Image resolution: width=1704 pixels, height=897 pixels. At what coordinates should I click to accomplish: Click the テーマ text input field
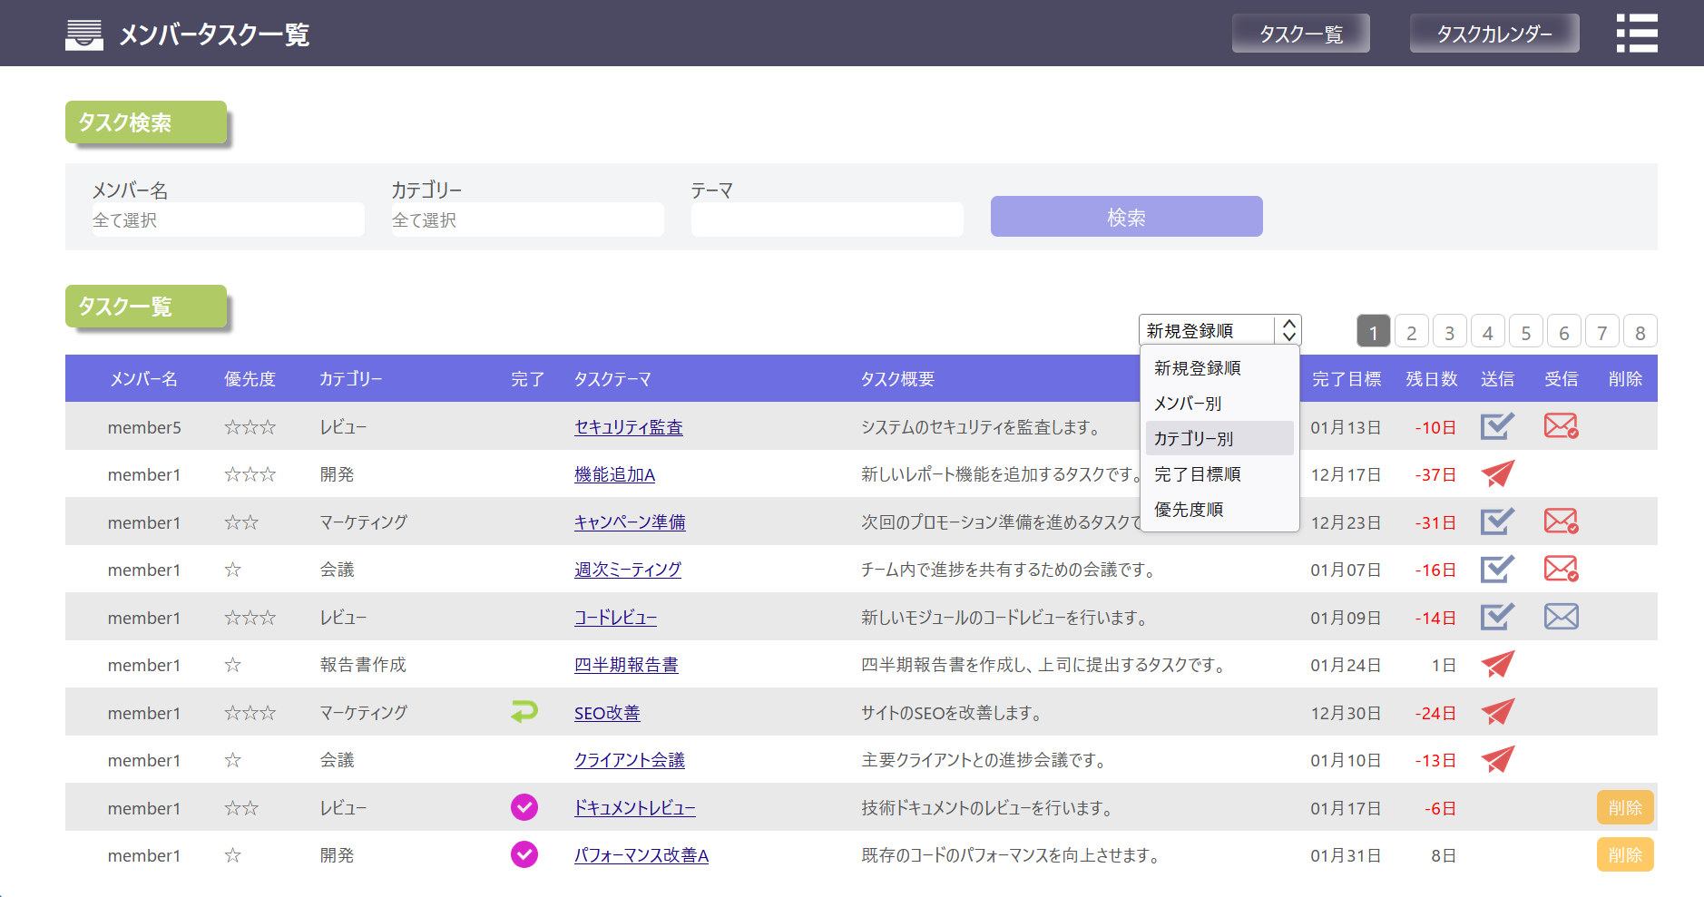(827, 220)
